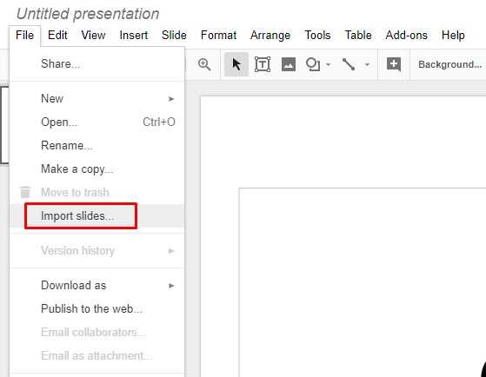Viewport: 486px width, 377px height.
Task: Select the shape tool icon
Action: pos(313,64)
